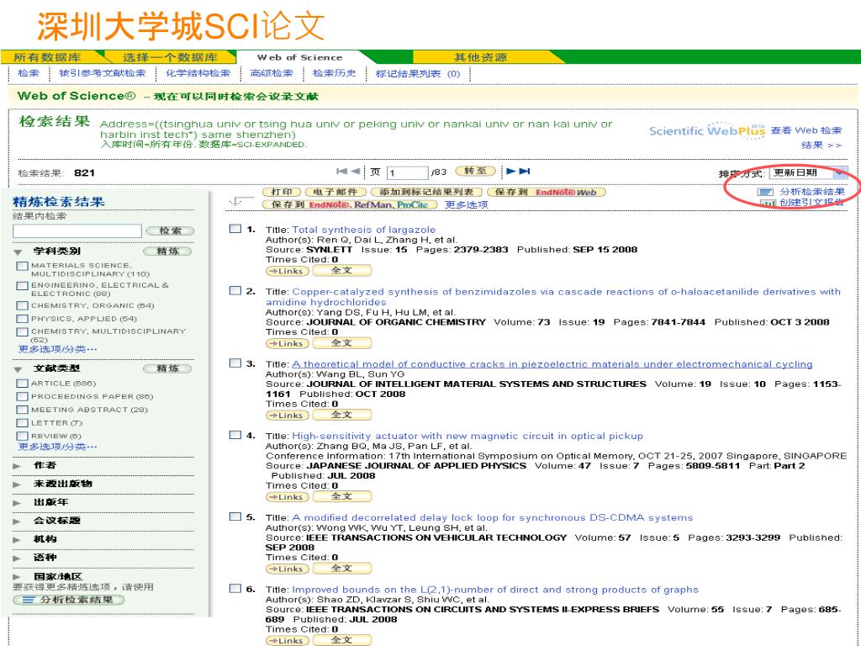Open 全文 for Total synthesis of largazole
Viewport: 861px width, 646px height.
[342, 270]
